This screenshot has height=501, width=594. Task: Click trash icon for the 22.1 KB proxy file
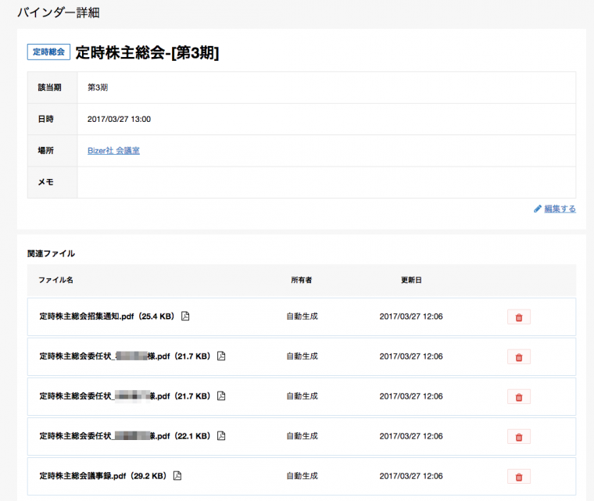518,436
